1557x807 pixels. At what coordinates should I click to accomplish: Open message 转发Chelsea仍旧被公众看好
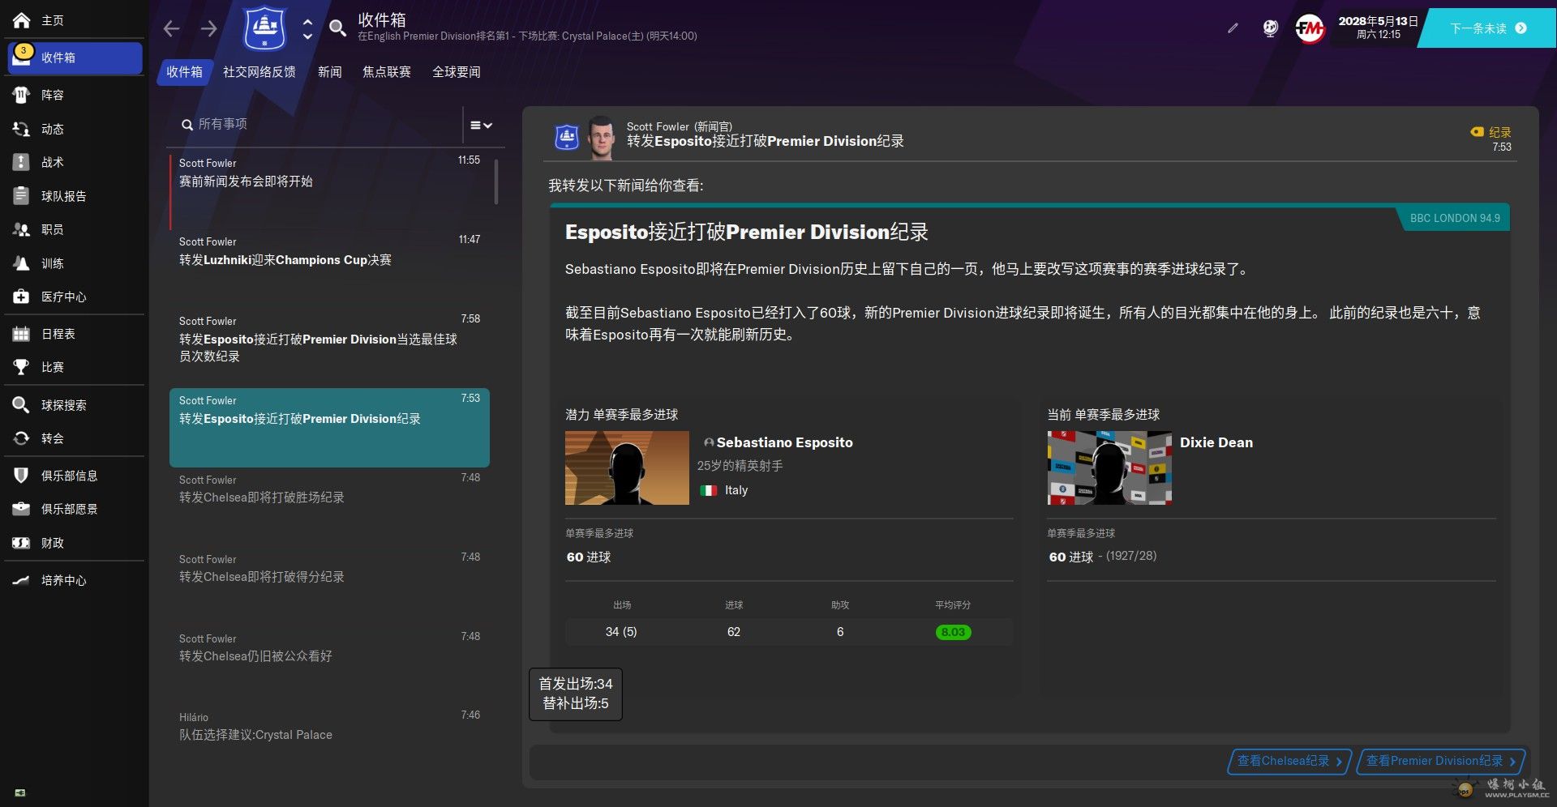coord(329,665)
